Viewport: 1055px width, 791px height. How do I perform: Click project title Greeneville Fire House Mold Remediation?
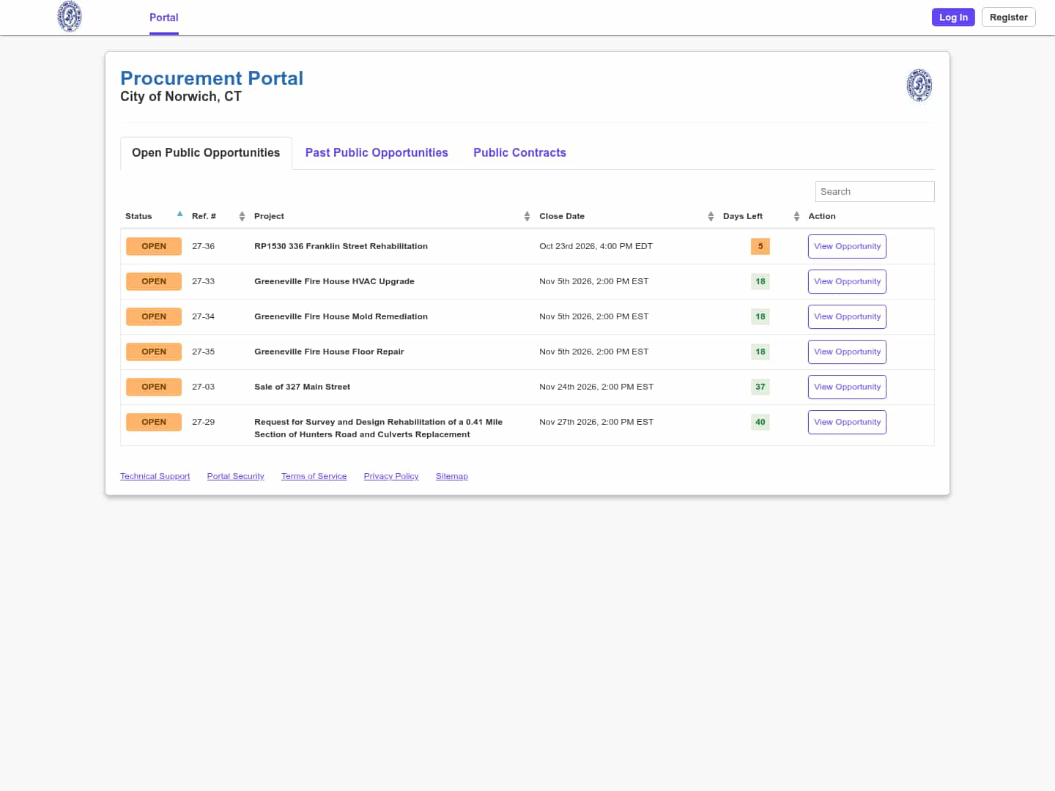341,317
